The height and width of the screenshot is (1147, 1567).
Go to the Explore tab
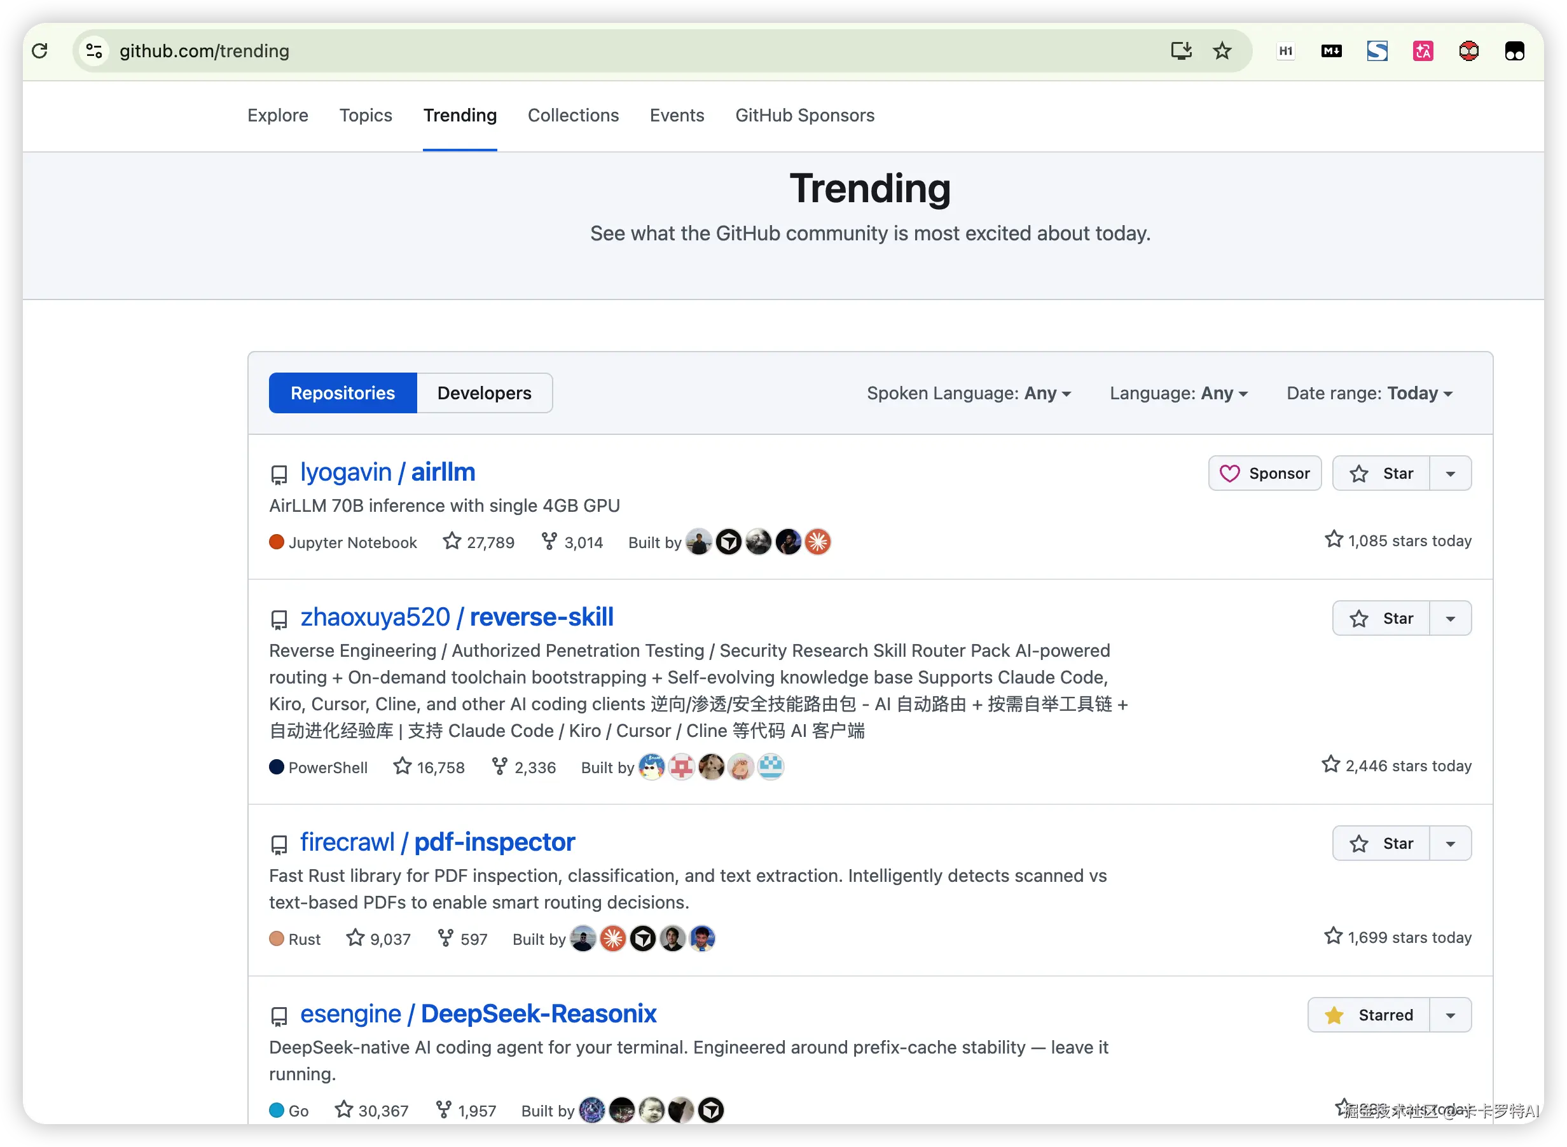click(278, 115)
